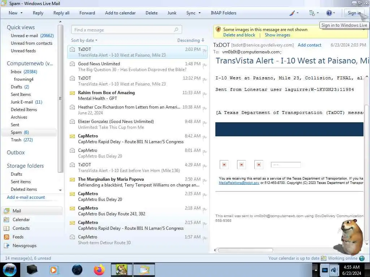Viewport: 370px width, 277px height.
Task: Open the Sort by date dropdown
Action: [x=84, y=40]
